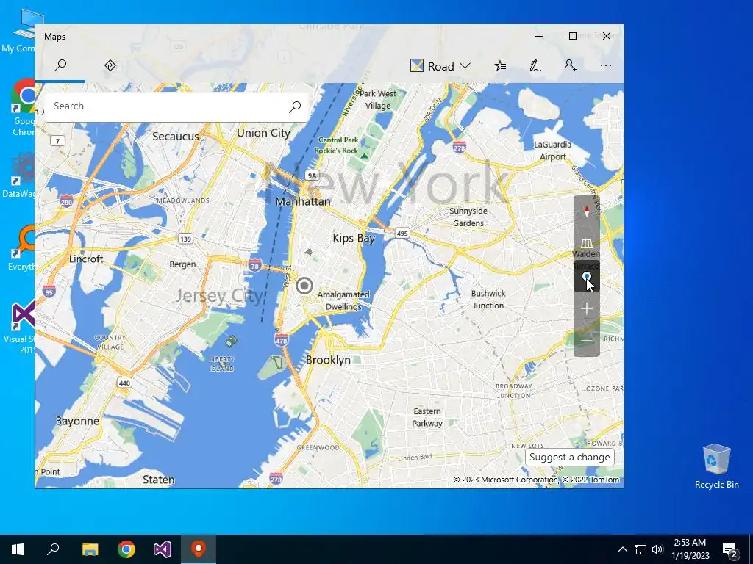Screen dimensions: 753x564
Task: Click the Sunnyside Gardens label
Action: click(468, 217)
